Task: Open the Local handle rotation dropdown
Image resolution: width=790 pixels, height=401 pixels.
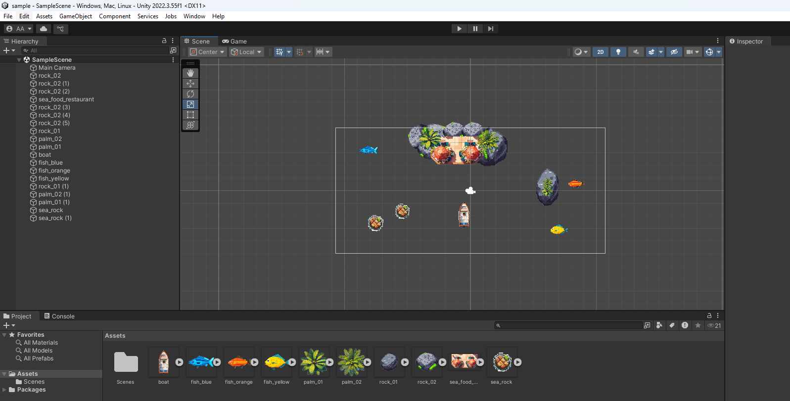Action: (246, 52)
